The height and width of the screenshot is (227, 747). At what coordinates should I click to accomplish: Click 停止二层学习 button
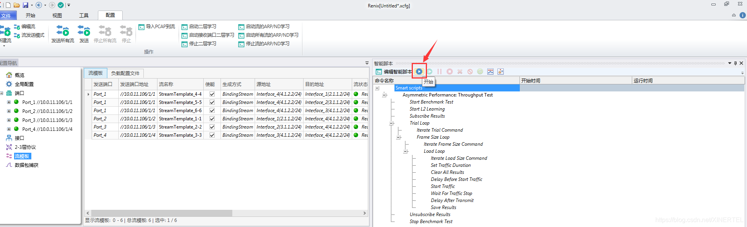click(199, 44)
